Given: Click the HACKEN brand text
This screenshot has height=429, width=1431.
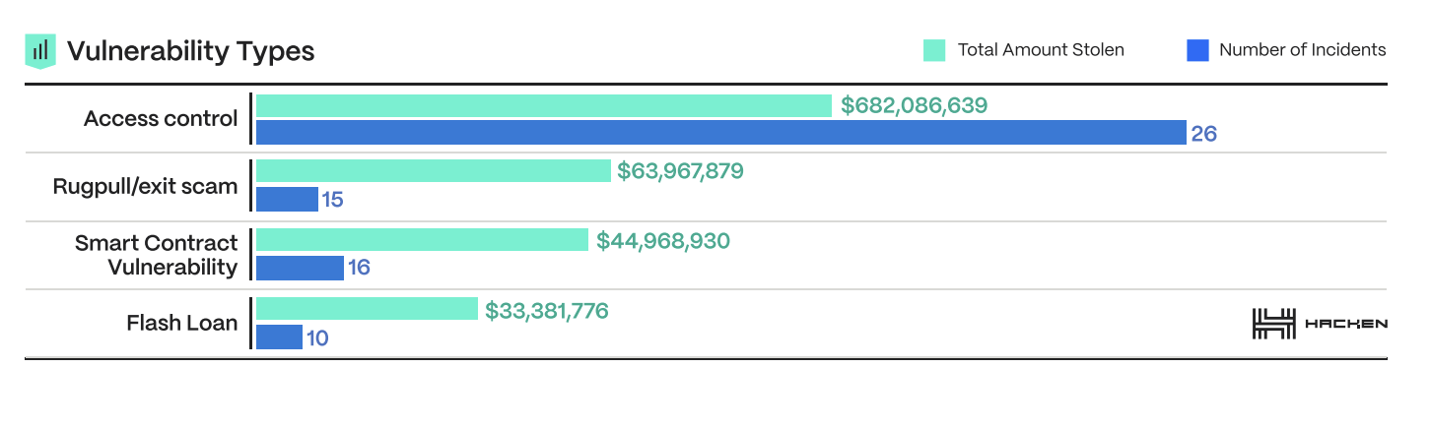Looking at the screenshot, I should [1346, 324].
